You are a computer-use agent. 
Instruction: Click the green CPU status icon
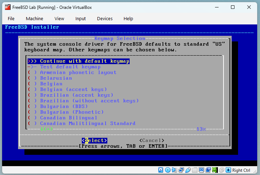click(215, 170)
